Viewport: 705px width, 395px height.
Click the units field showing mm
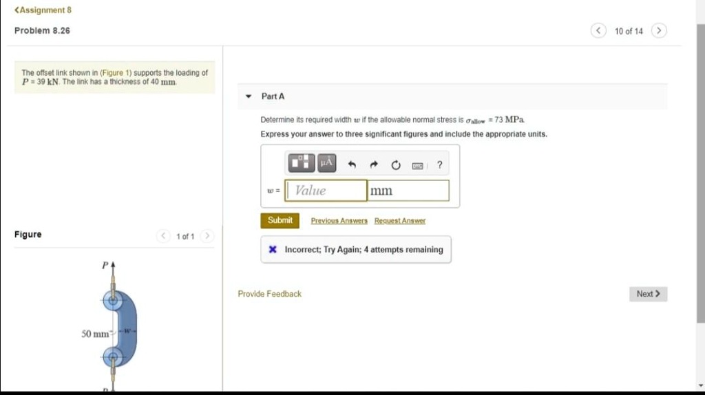[x=408, y=191]
